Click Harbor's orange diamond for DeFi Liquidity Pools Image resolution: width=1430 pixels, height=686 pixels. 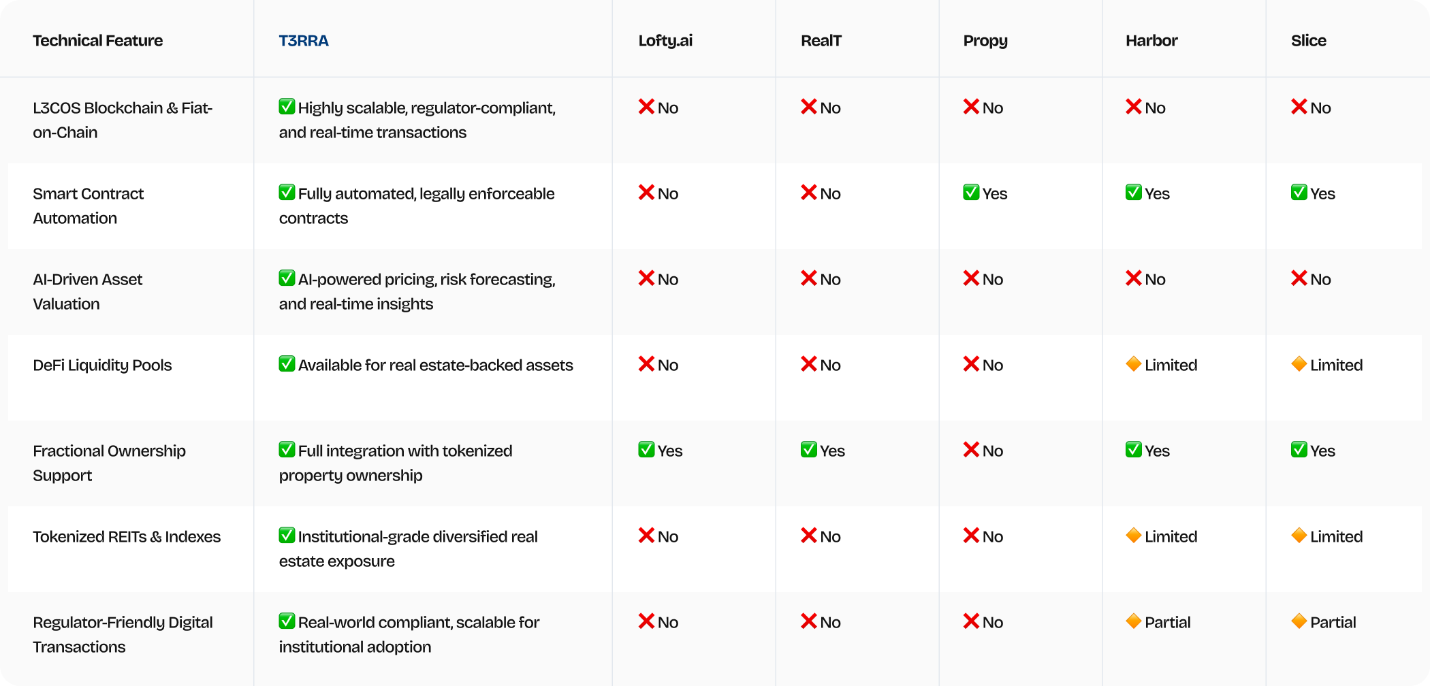pyautogui.click(x=1134, y=364)
